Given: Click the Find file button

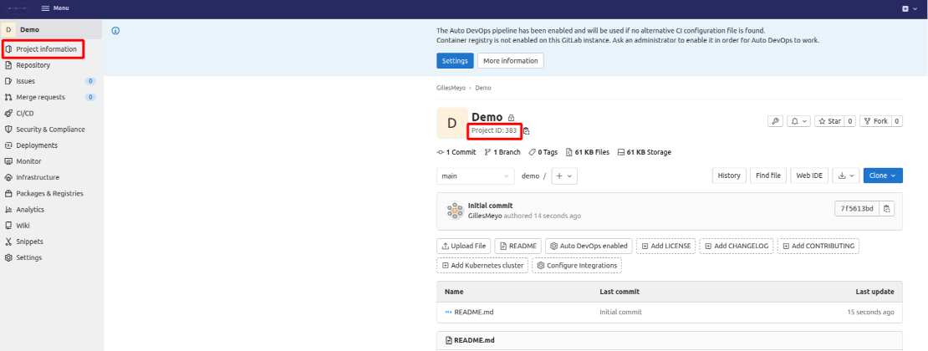Looking at the screenshot, I should pyautogui.click(x=768, y=175).
